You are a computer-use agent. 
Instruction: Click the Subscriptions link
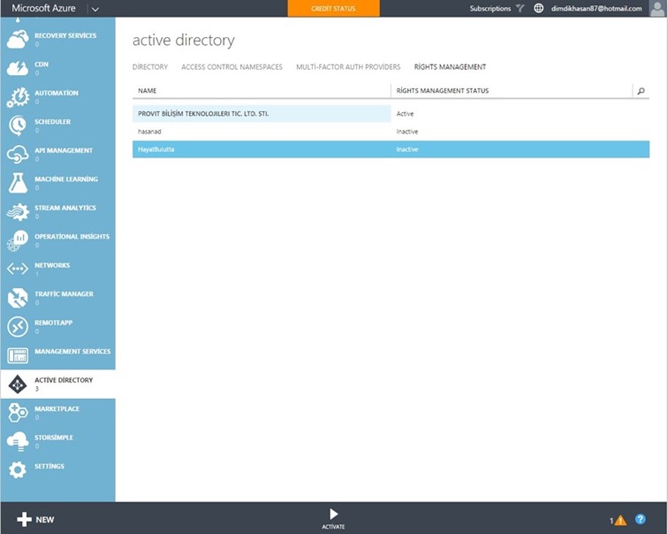click(x=490, y=8)
